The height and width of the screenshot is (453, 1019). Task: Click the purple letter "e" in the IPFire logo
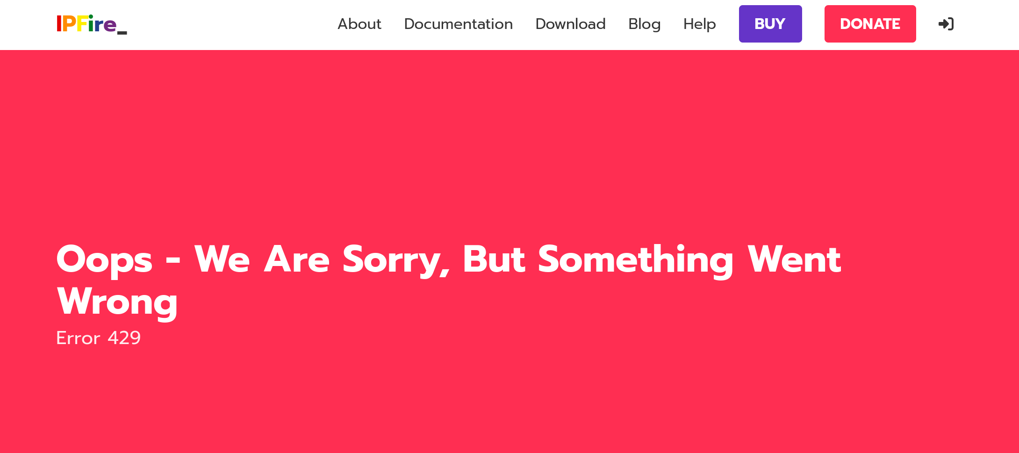click(x=109, y=25)
